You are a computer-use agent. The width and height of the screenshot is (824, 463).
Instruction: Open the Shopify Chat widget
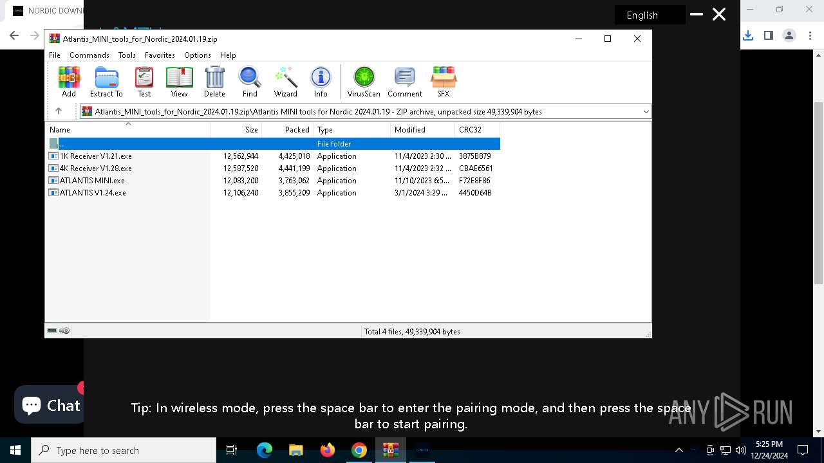[50, 404]
